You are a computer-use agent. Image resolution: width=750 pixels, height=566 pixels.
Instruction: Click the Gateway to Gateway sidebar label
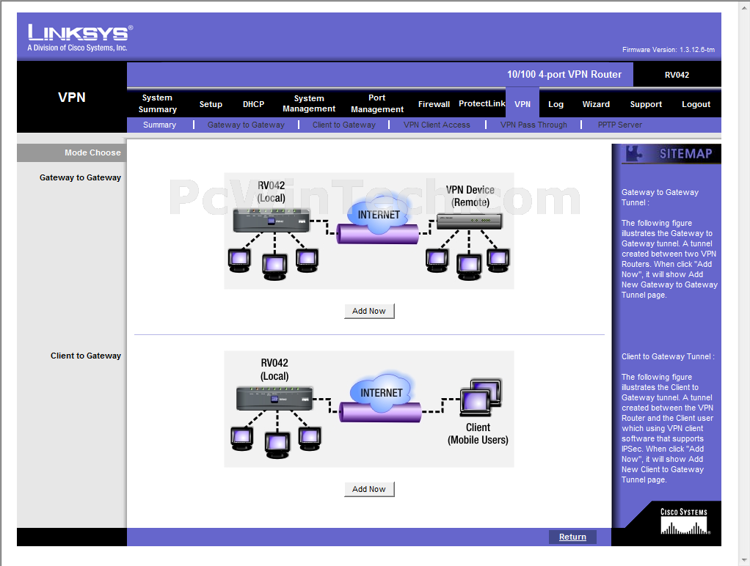coord(81,178)
